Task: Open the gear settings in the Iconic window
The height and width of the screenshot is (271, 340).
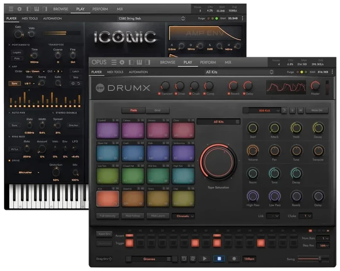Action: [x=19, y=9]
